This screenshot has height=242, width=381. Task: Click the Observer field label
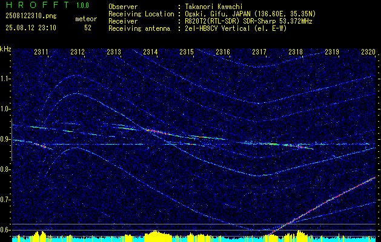click(x=123, y=7)
